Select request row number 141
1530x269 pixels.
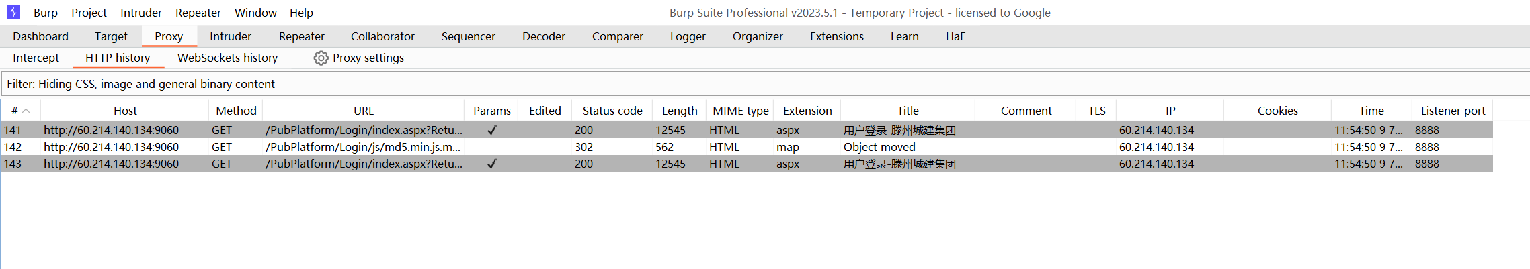(x=747, y=130)
